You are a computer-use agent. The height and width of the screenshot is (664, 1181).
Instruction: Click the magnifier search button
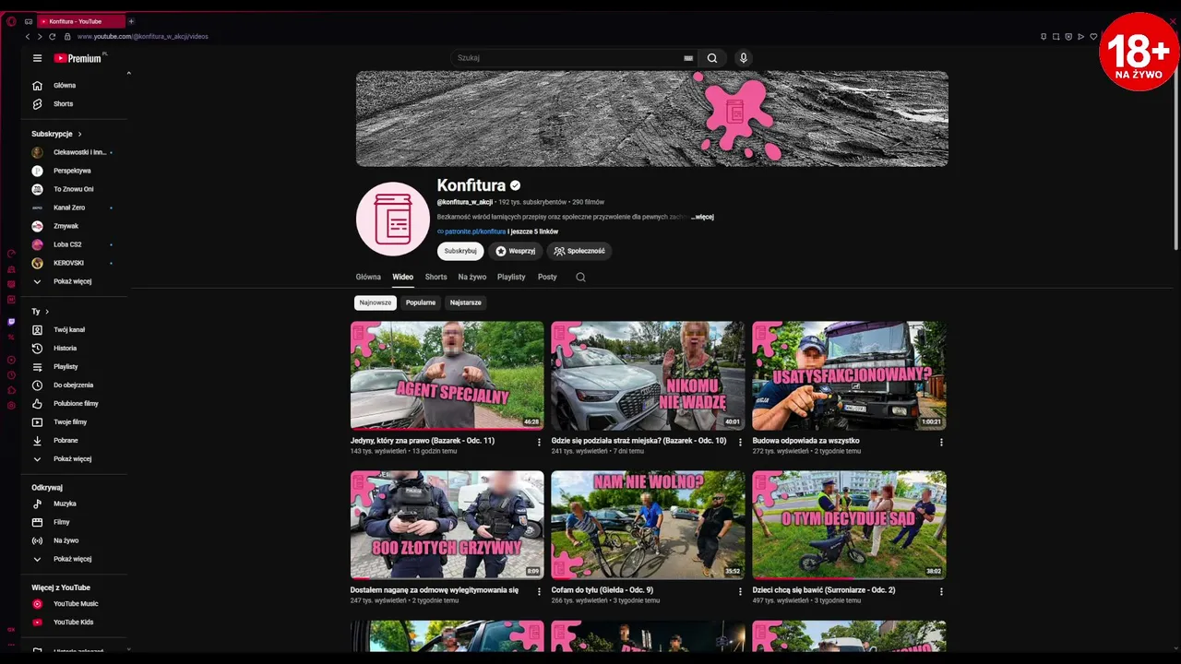[x=712, y=58]
